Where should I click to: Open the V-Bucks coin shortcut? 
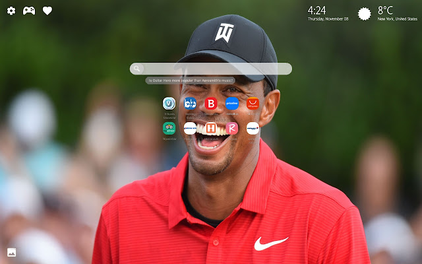[x=169, y=104]
